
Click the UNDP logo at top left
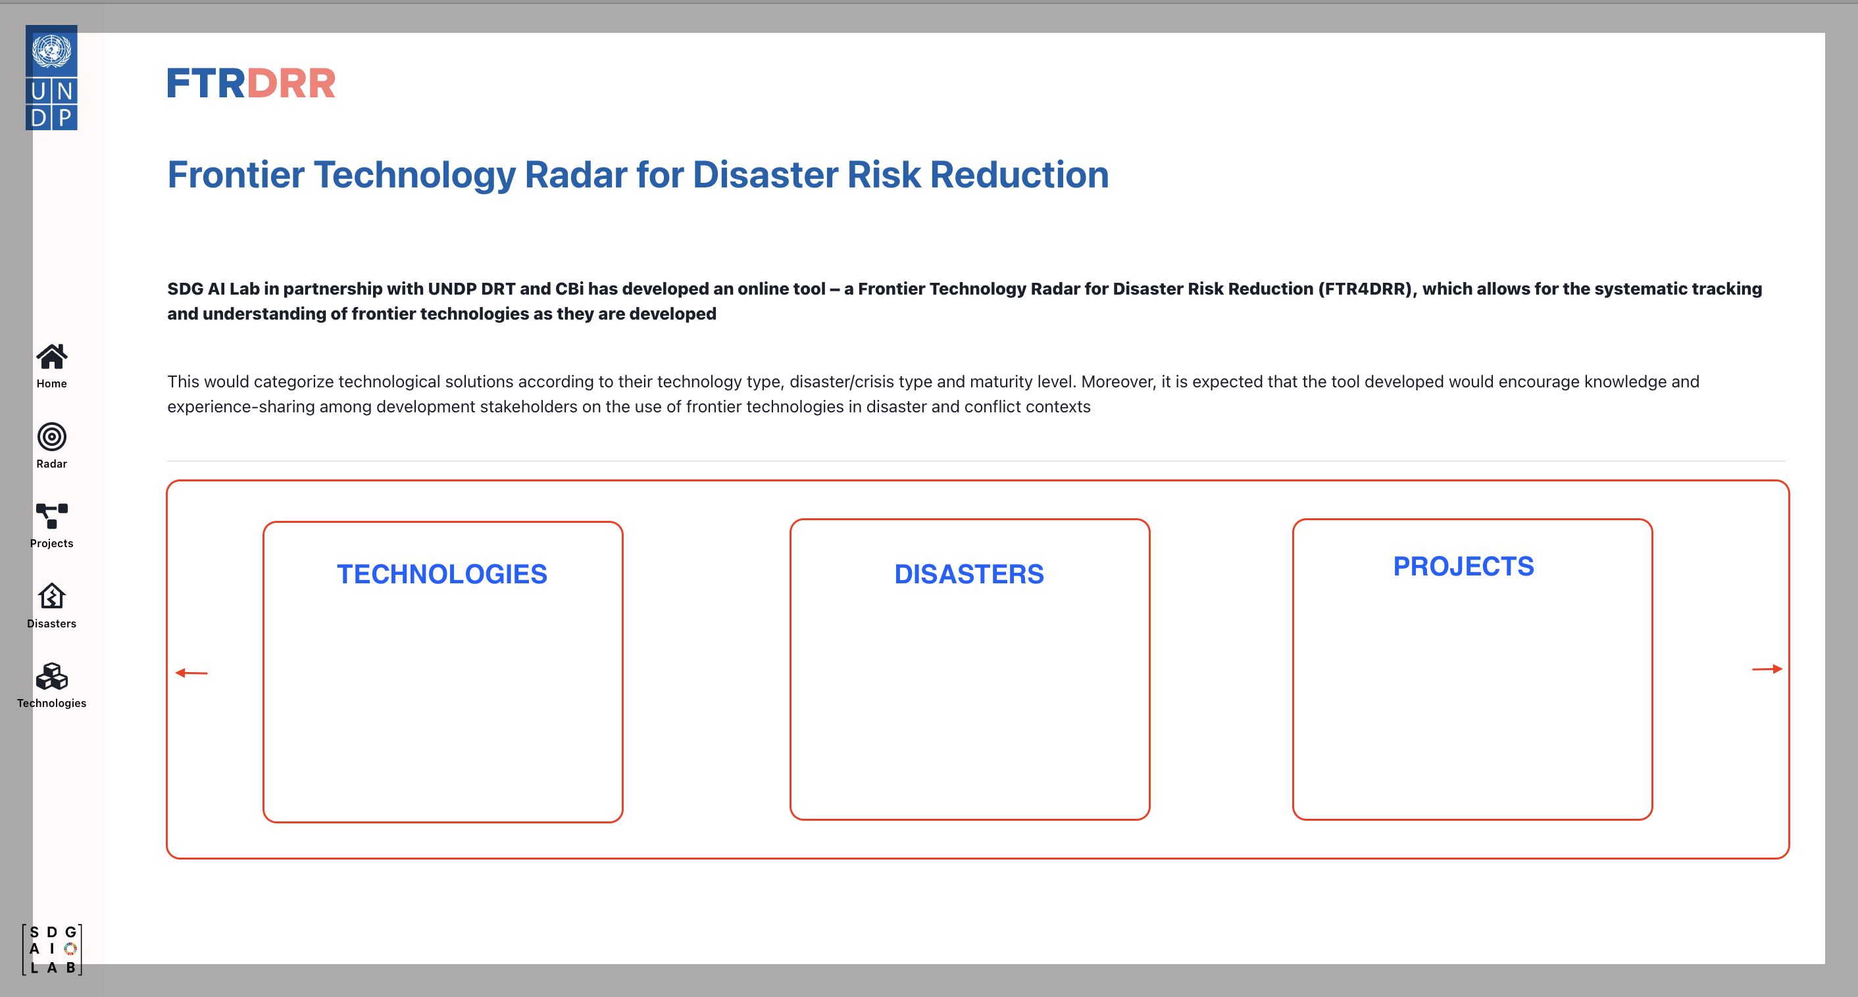click(51, 78)
